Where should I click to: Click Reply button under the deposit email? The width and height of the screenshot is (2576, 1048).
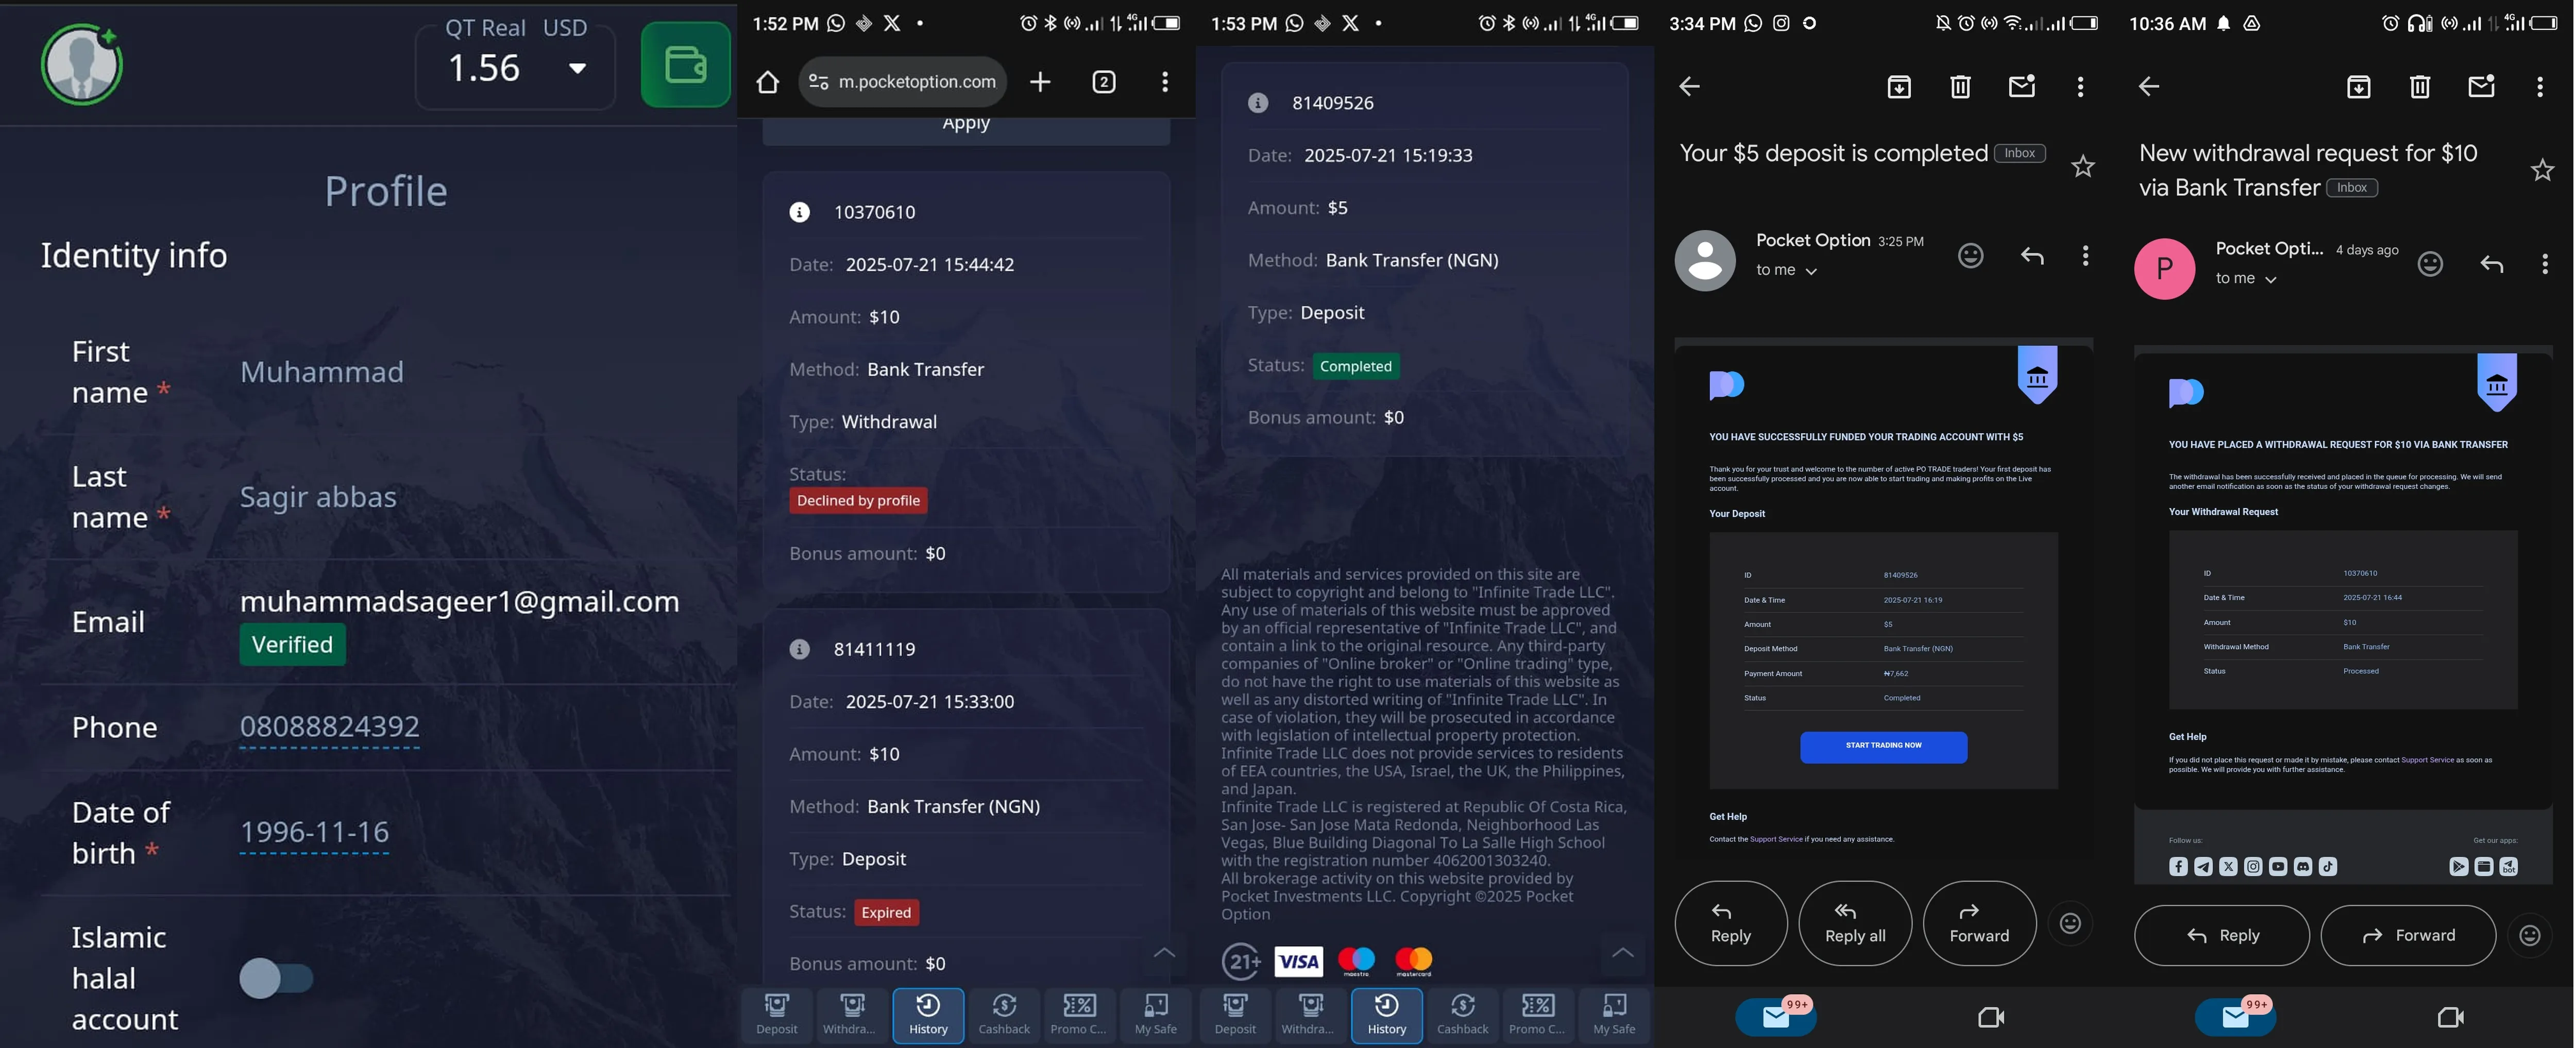click(1731, 923)
